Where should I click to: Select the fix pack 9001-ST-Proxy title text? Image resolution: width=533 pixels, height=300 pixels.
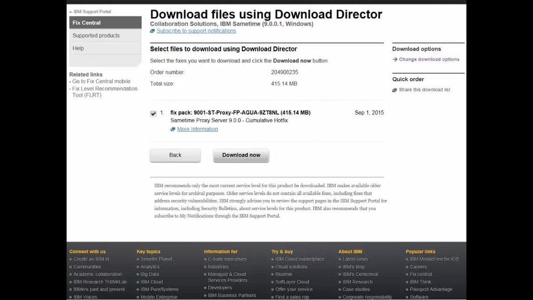tap(240, 113)
